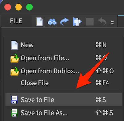Click the gray stop square icon

click(x=90, y=22)
